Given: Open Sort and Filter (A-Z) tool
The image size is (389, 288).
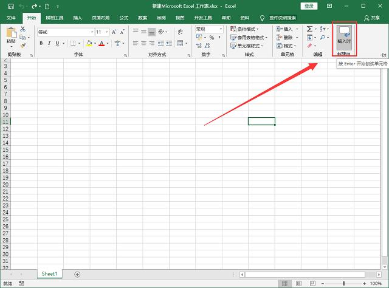Looking at the screenshot, I should (323, 29).
